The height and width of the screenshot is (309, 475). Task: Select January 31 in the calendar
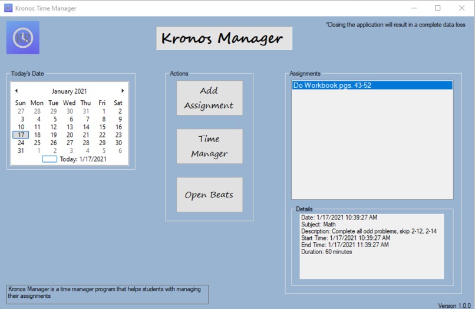[x=21, y=151]
